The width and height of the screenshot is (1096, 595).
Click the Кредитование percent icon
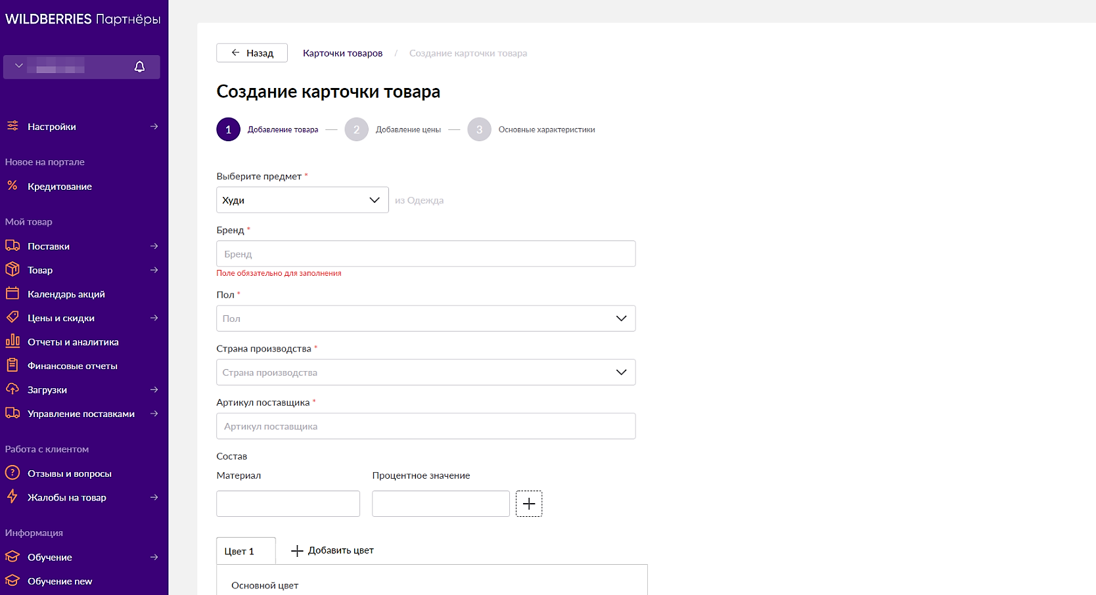pyautogui.click(x=12, y=186)
